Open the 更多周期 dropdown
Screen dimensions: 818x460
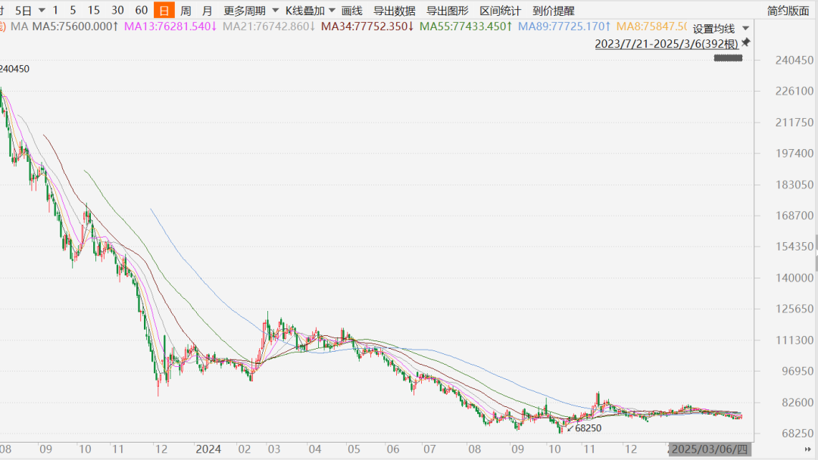[x=250, y=11]
